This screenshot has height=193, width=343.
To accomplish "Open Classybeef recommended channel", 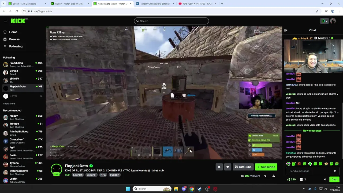I will (x=23, y=141).
